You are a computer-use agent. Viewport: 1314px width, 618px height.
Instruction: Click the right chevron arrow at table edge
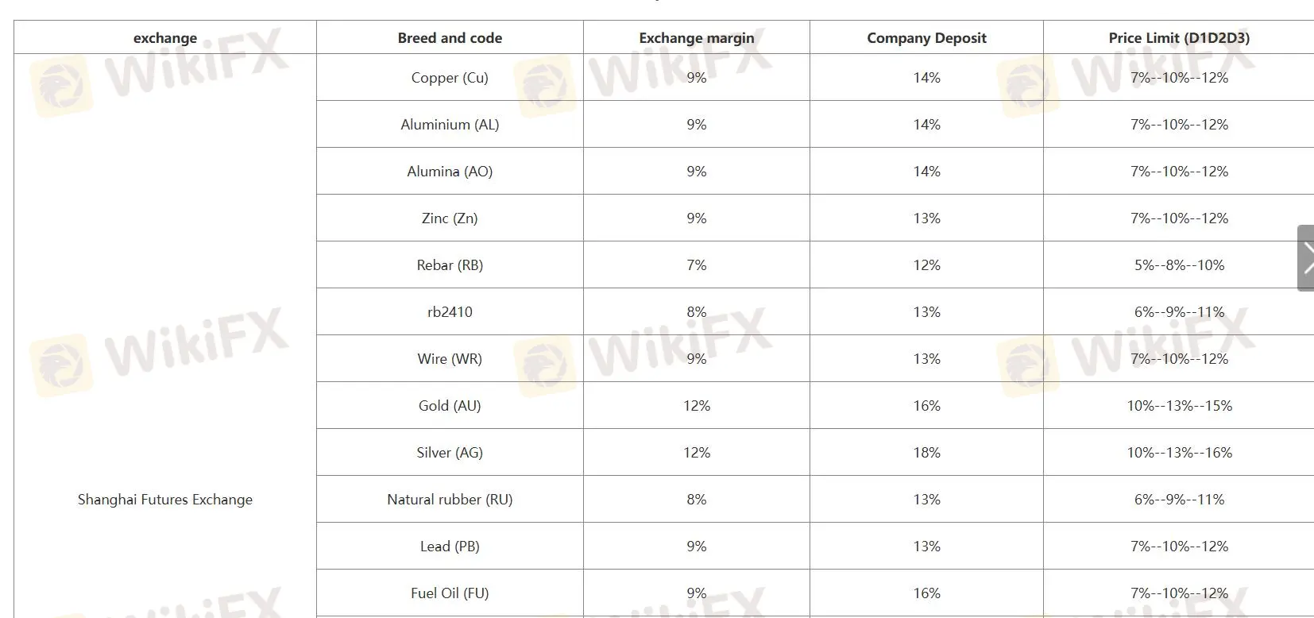coord(1306,258)
